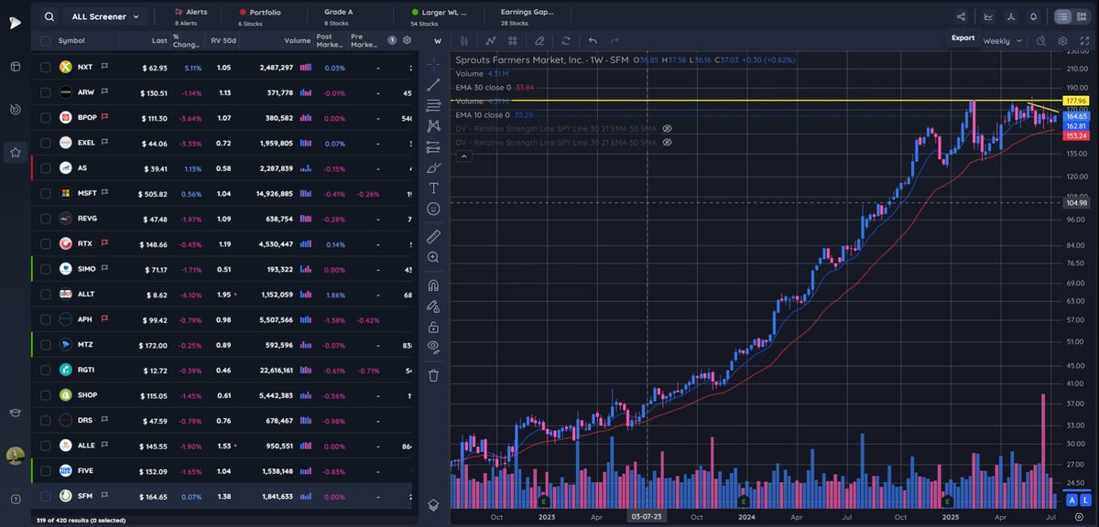Show the first hidden Relative Strength indicator
The height and width of the screenshot is (527, 1099).
668,129
